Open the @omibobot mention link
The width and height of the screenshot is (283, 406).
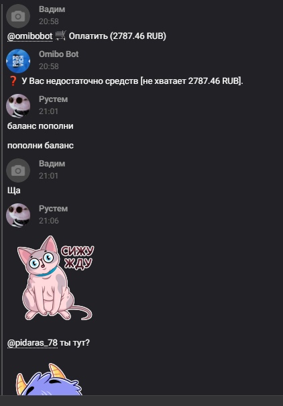point(30,36)
